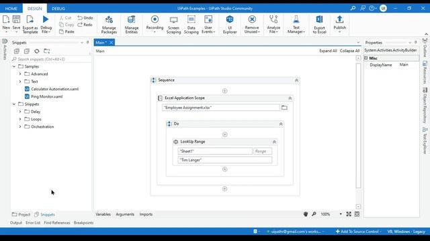Viewport: 430px width, 241px height.
Task: Click Export as Template
Action: click(x=30, y=24)
